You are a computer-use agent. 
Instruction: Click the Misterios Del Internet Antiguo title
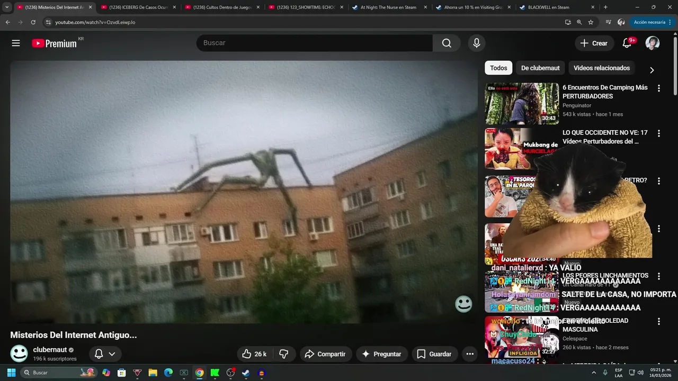[x=74, y=335]
